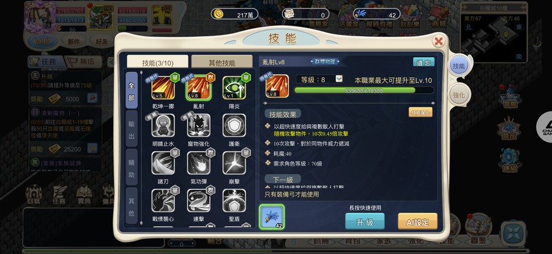The image size is (552, 254).
Task: Pick the 寵物強化 skill icon
Action: point(199,125)
